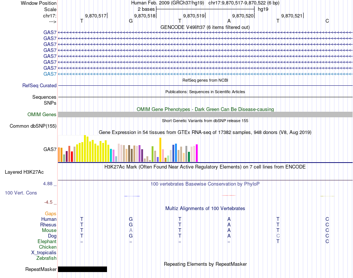Click the OMIM Genes track label
The image size is (353, 278).
click(42, 114)
